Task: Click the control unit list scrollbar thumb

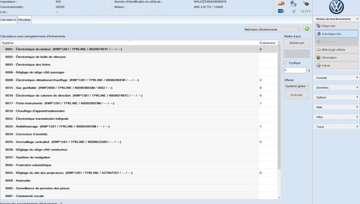Action: click(x=279, y=107)
